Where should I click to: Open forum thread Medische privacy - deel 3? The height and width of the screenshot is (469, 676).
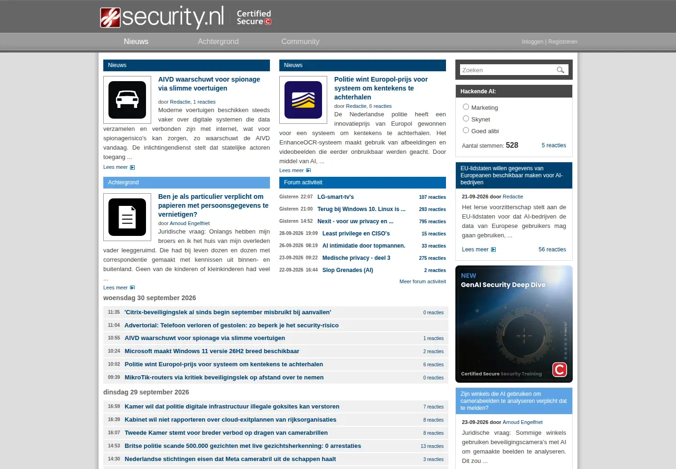click(x=356, y=258)
